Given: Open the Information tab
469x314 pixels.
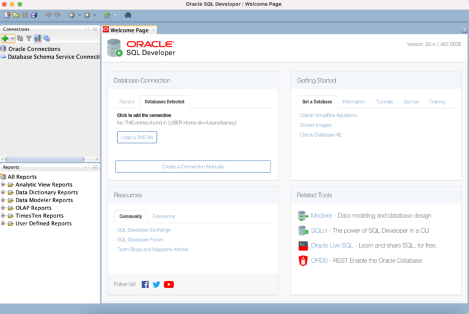Looking at the screenshot, I should pos(354,102).
